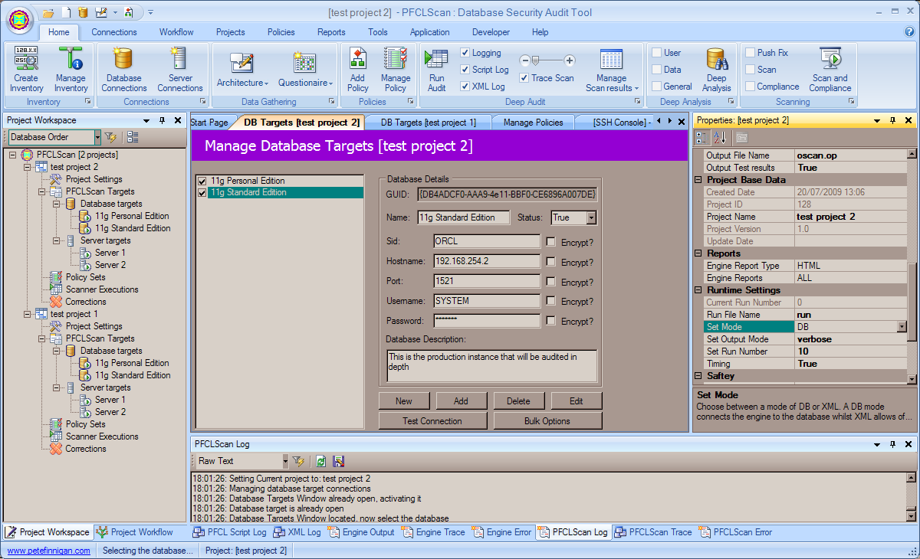Collapse the test project 2 tree node
Screen dimensions: 920x559
28,167
